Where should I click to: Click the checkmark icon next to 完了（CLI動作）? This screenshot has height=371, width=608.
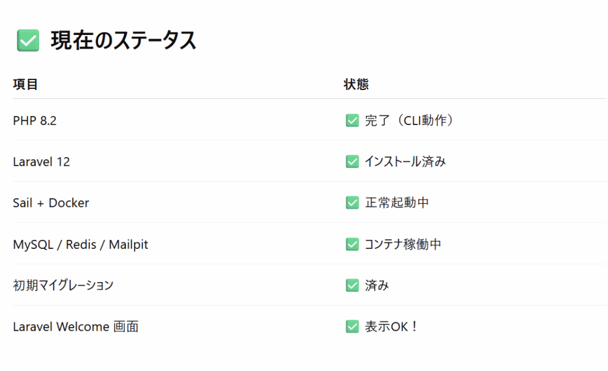352,120
